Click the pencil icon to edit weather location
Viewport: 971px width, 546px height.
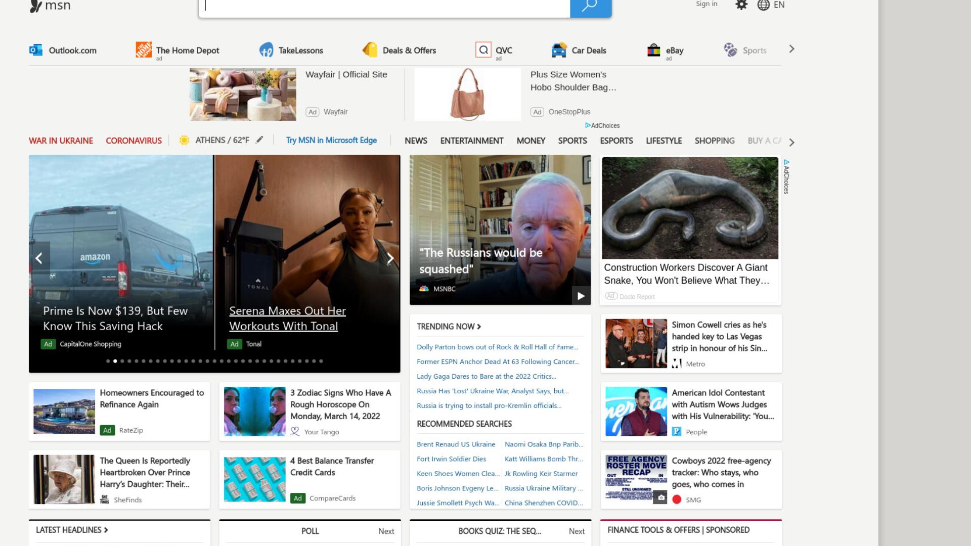[x=259, y=140]
